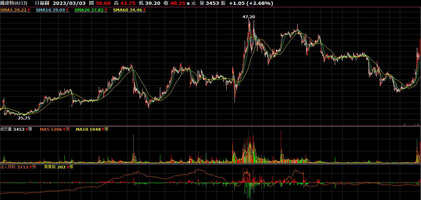Viewport: 421px width, 200px height.
Task: Click the stock name 邁達特(6112)
Action: pyautogui.click(x=13, y=3)
